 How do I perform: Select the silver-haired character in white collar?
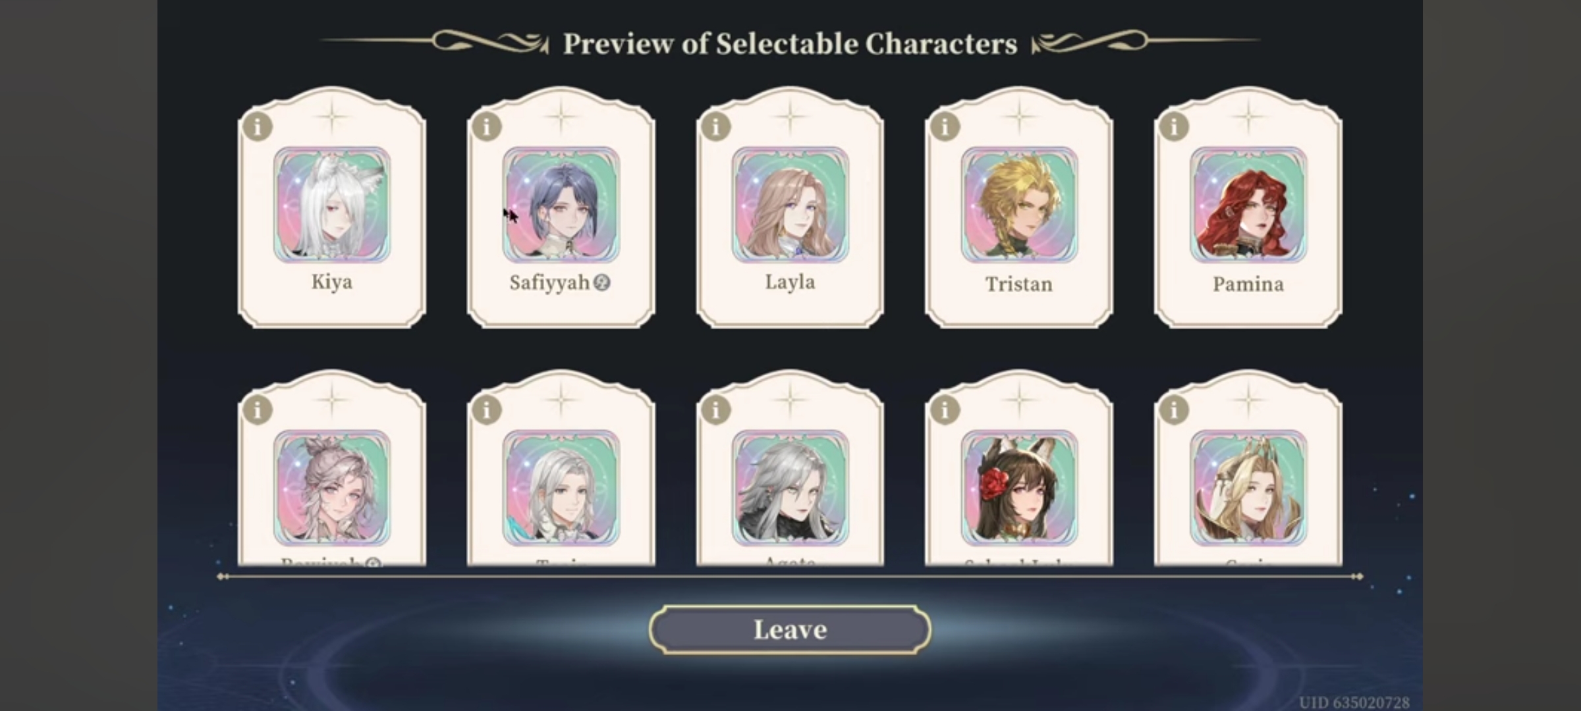click(x=561, y=488)
